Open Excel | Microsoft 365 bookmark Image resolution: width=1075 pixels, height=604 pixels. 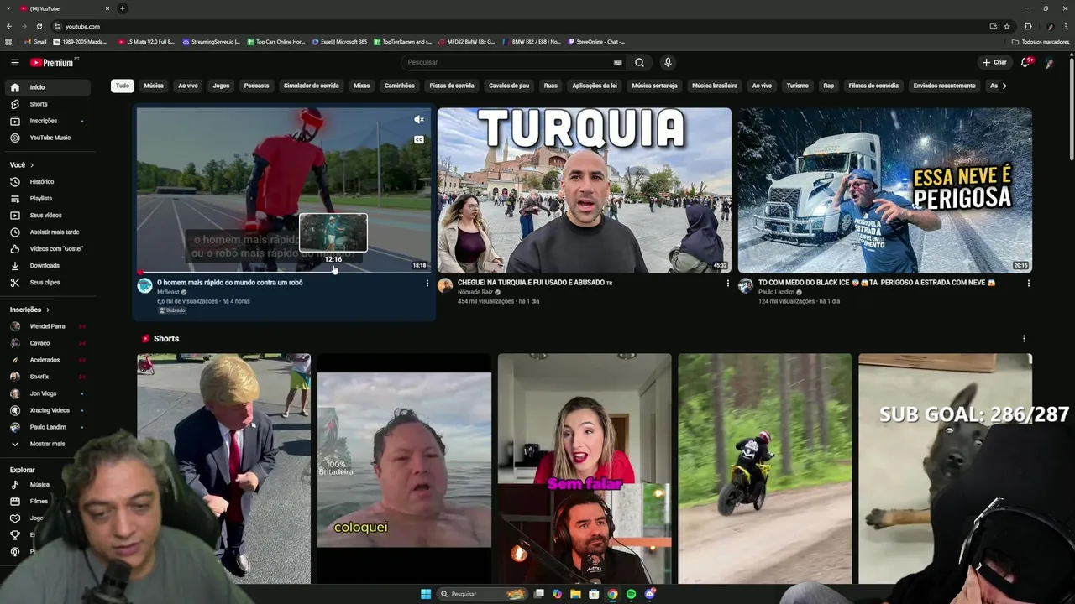[339, 42]
